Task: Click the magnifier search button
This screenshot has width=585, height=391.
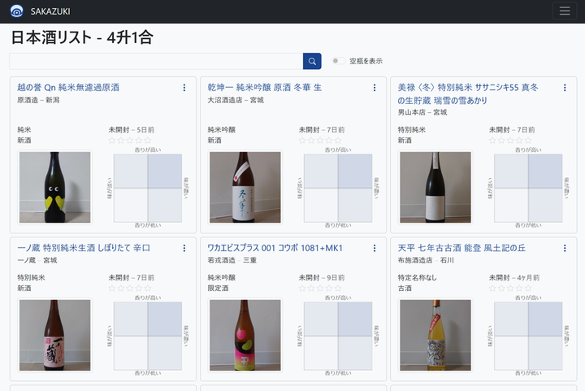Action: tap(312, 61)
